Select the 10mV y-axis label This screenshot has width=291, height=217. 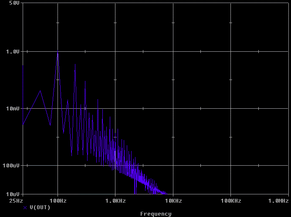[13, 108]
